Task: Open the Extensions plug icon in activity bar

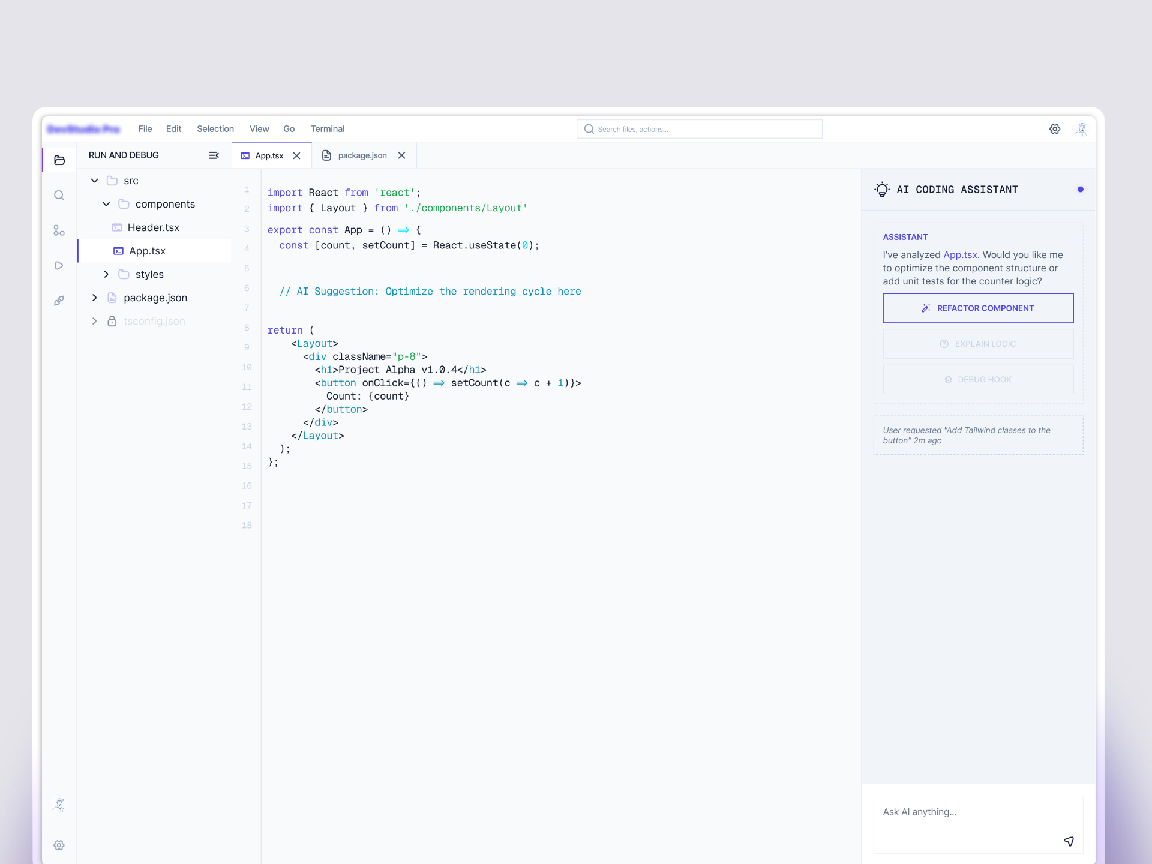Action: [x=59, y=301]
